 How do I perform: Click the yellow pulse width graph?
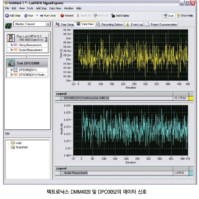point(130,55)
